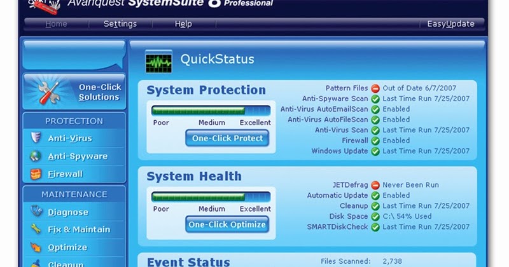Click the red JETDefrag status indicator
509x267 pixels.
tap(375, 185)
